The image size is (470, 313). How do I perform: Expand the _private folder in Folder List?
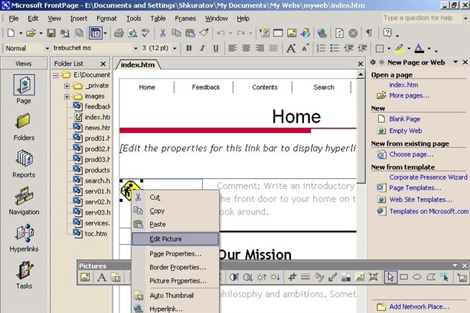tap(68, 85)
